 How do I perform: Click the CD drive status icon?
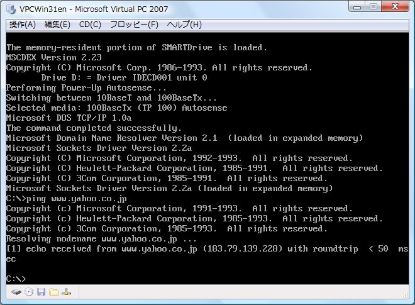29,292
